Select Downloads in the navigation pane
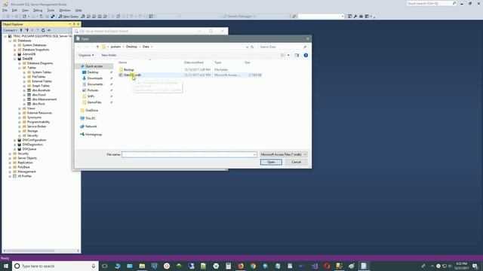 [94, 78]
